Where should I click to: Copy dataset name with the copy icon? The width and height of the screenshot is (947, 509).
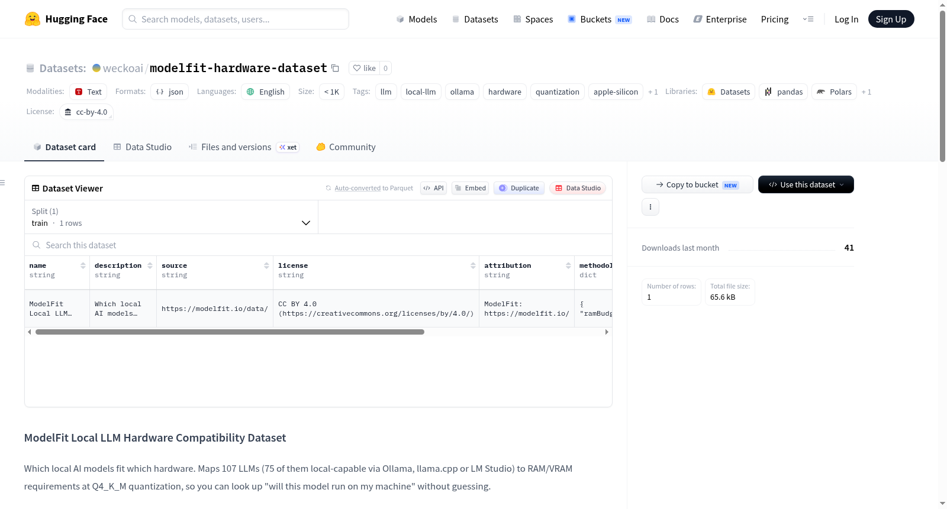click(335, 68)
